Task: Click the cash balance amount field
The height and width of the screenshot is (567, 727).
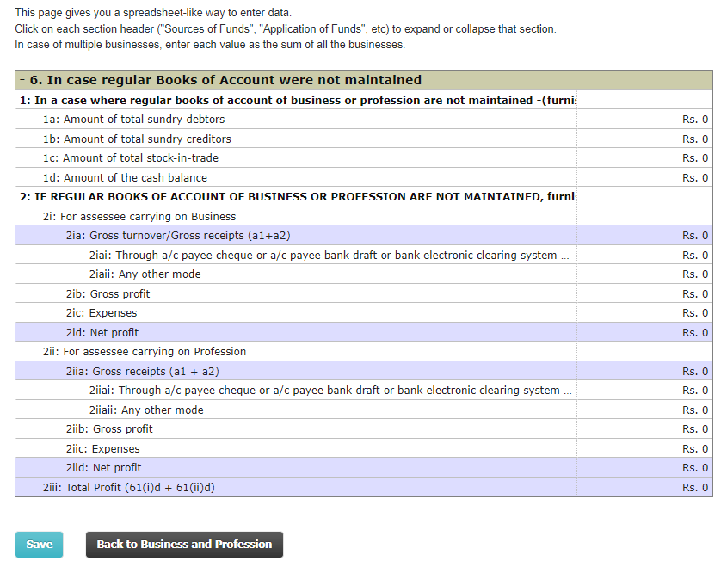Action: (x=644, y=177)
